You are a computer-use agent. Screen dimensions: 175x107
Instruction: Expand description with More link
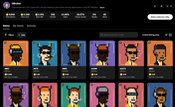pos(102,7)
